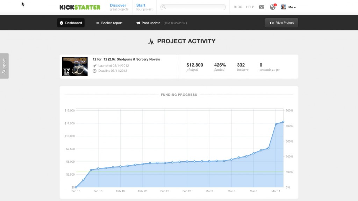Go to Discover great projects
The height and width of the screenshot is (201, 358).
click(119, 7)
